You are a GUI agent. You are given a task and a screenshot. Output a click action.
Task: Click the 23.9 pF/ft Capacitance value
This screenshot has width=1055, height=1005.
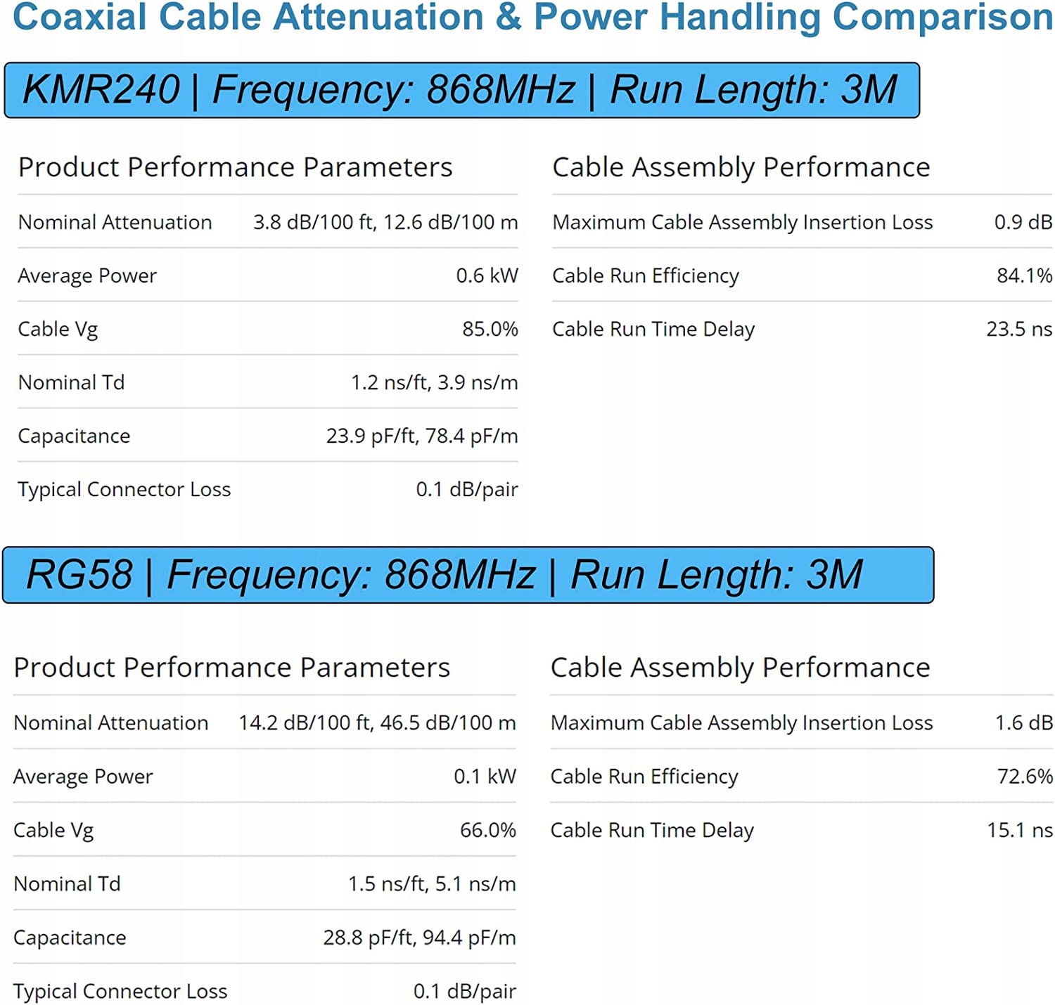click(422, 436)
